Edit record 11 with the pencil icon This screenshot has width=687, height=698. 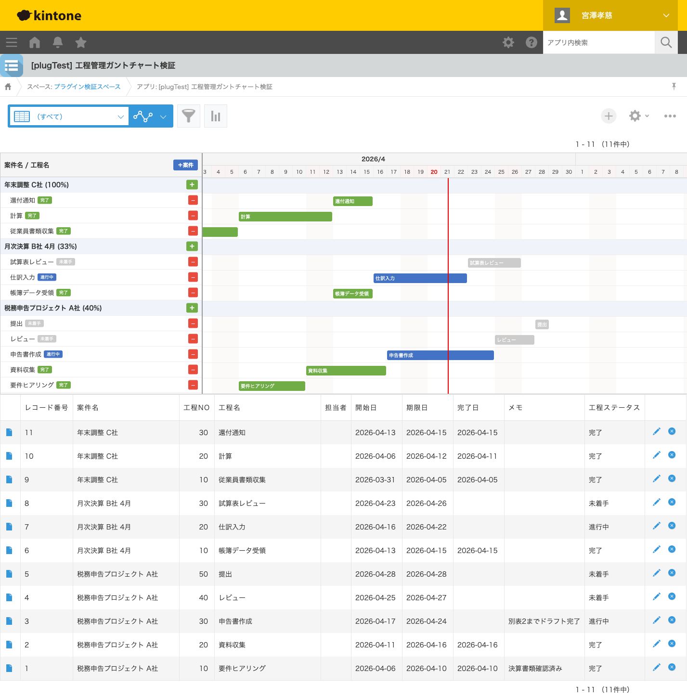click(656, 432)
